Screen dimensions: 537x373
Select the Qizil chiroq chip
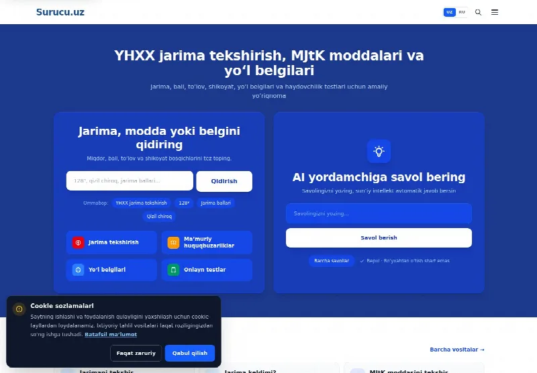click(159, 216)
